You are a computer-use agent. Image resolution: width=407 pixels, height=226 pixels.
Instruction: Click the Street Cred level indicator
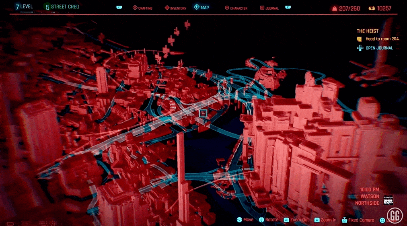62,7
